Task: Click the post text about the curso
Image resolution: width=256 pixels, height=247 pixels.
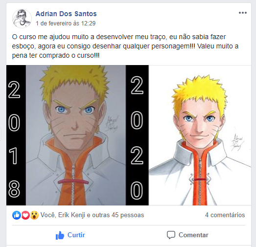Action: pyautogui.click(x=125, y=46)
